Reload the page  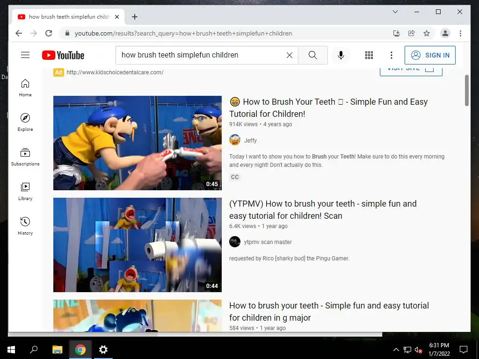coord(49,33)
